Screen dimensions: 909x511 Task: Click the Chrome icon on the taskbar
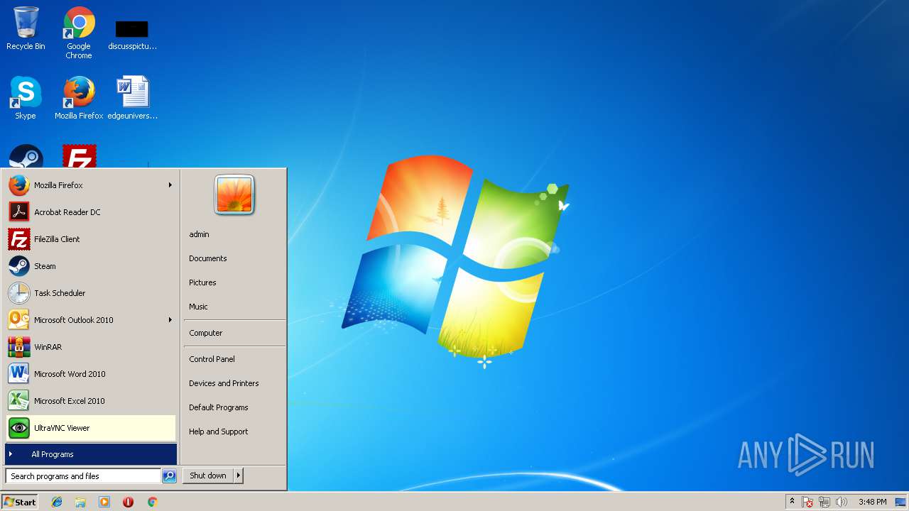pyautogui.click(x=152, y=502)
